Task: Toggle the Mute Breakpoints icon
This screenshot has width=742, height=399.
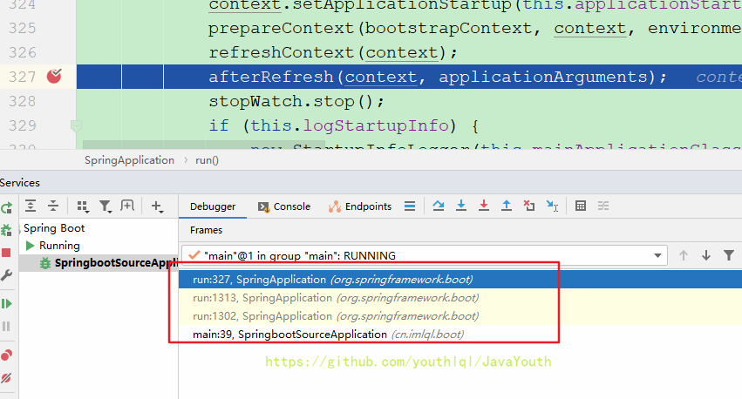Action: coord(6,378)
